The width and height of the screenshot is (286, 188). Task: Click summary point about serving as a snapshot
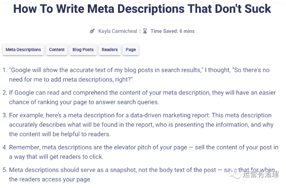pyautogui.click(x=142, y=175)
